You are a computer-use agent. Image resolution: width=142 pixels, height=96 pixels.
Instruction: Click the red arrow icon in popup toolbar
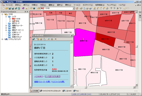55,39
